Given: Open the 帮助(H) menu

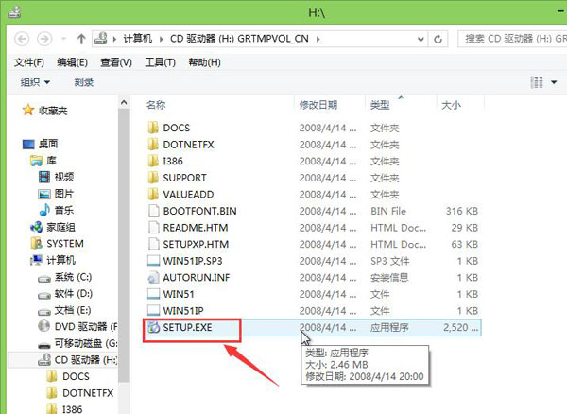Looking at the screenshot, I should click(x=204, y=62).
